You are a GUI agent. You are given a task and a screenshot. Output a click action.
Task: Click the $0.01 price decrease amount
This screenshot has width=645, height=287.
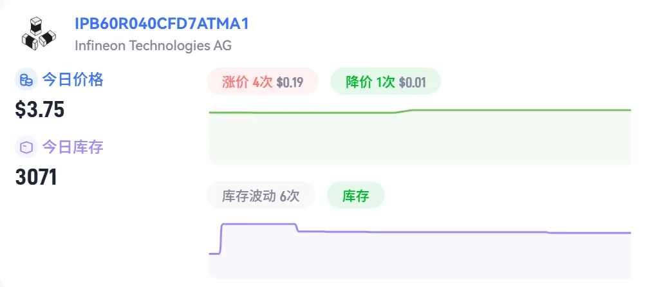pos(413,82)
